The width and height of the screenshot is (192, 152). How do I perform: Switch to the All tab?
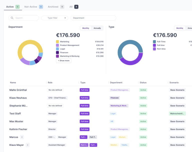74,7
